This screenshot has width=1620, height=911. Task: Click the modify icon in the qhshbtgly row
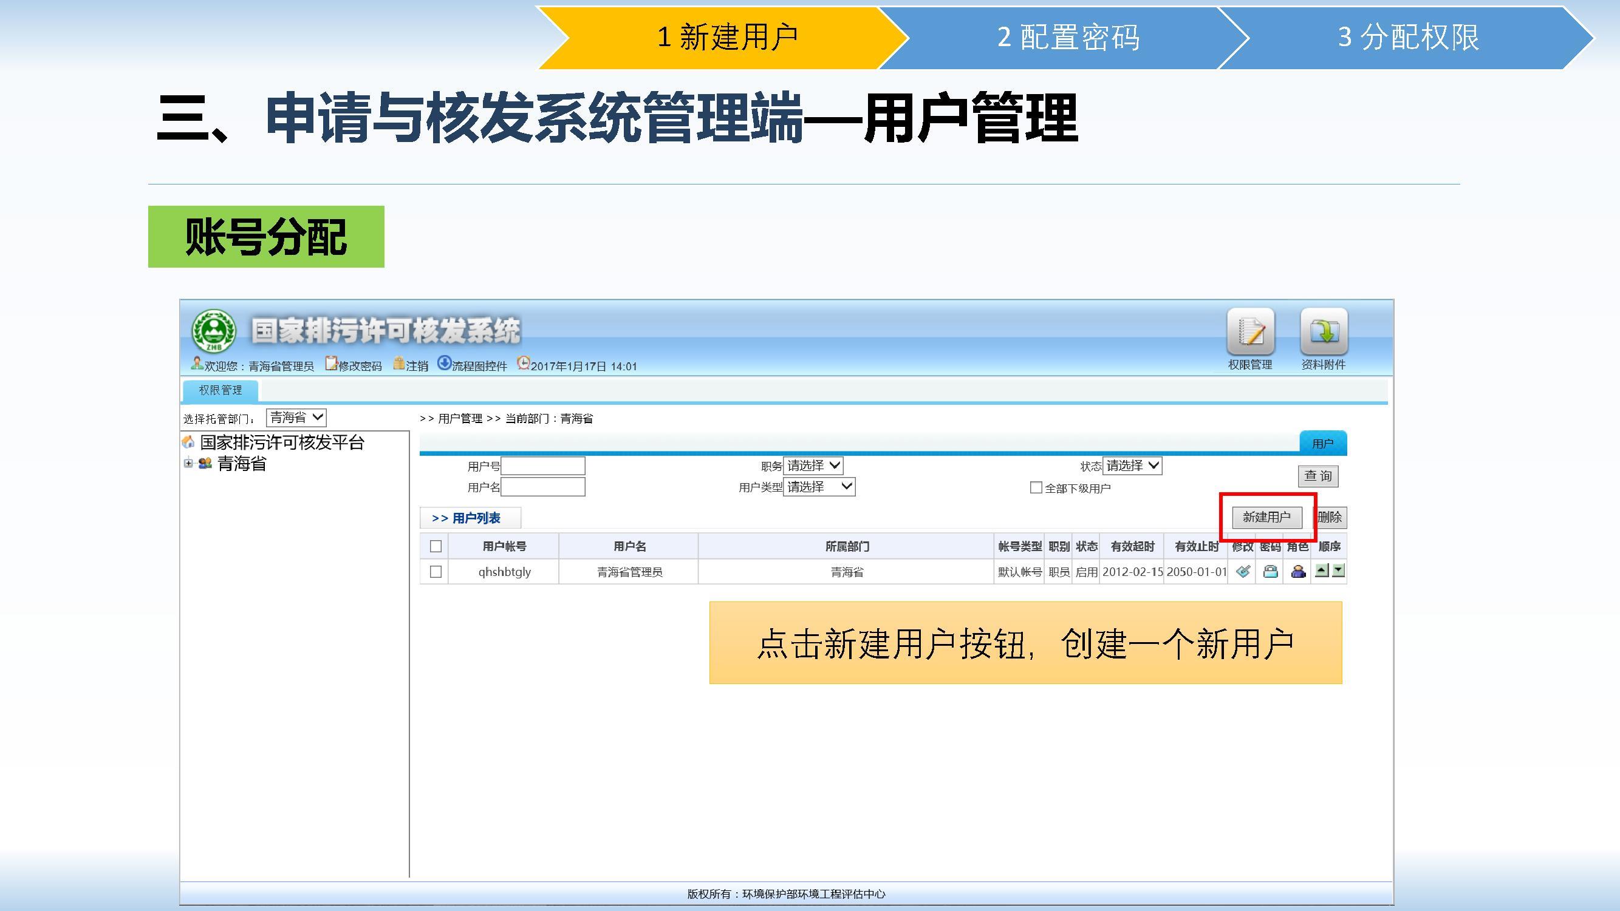(x=1242, y=572)
